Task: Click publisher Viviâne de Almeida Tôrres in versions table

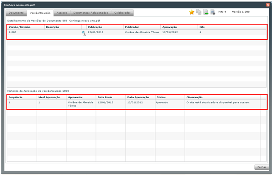Action: [x=142, y=32]
